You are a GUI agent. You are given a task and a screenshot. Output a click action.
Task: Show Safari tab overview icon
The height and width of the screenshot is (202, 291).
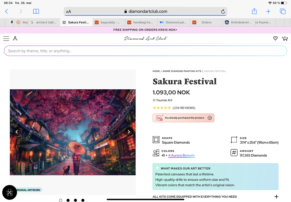283,11
